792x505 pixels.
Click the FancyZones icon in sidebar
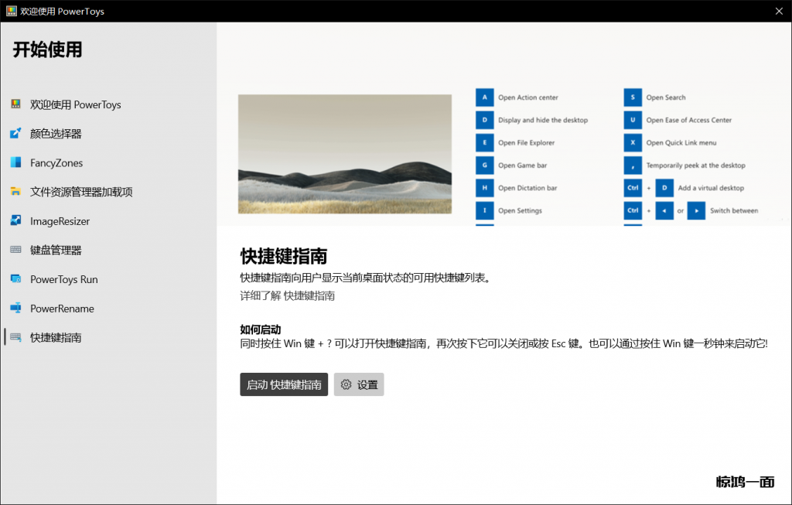click(15, 162)
